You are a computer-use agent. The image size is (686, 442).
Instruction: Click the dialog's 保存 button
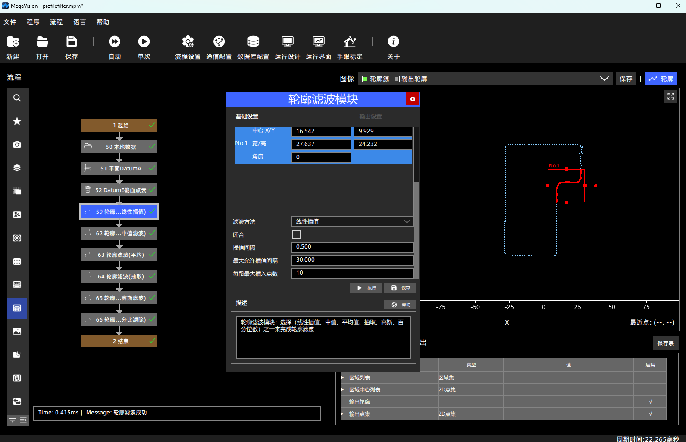400,288
